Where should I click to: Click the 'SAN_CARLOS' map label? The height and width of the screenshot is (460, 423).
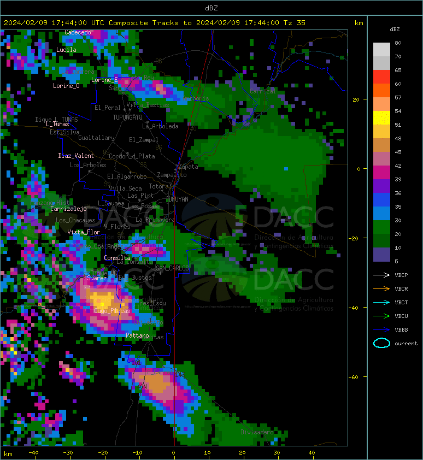(x=172, y=268)
